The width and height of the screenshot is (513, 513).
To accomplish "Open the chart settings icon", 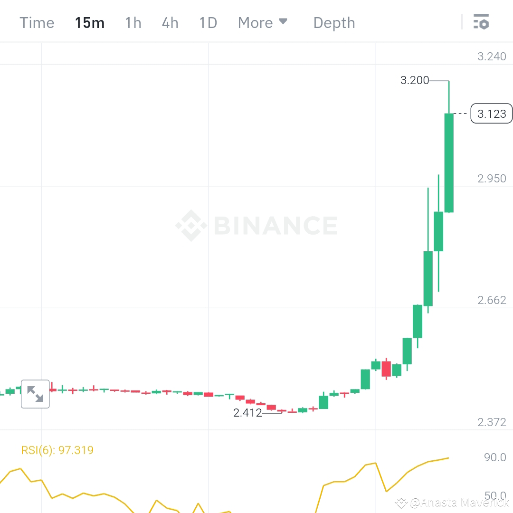I will 481,22.
